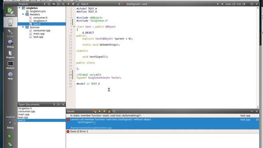This screenshot has width=263, height=148.
Task: Split the Projects side pane
Action: click(58, 4)
